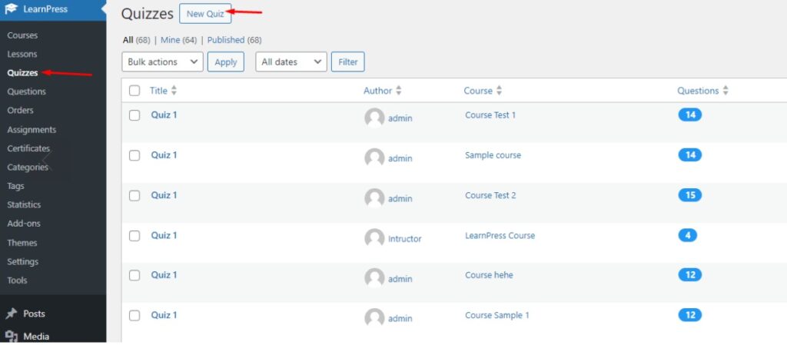This screenshot has width=787, height=345.
Task: Click the Media icon in sidebar
Action: (12, 336)
